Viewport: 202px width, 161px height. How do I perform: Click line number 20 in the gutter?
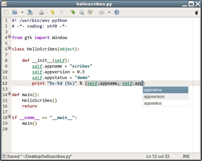tap(5, 129)
